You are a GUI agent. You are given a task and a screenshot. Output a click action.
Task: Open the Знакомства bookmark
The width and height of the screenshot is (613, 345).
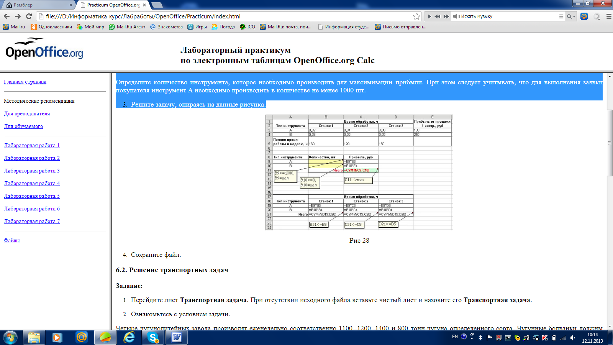pos(166,27)
